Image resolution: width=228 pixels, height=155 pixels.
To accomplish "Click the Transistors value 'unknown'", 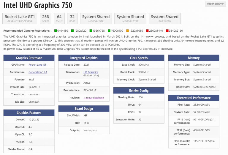I will [x=34, y=94].
